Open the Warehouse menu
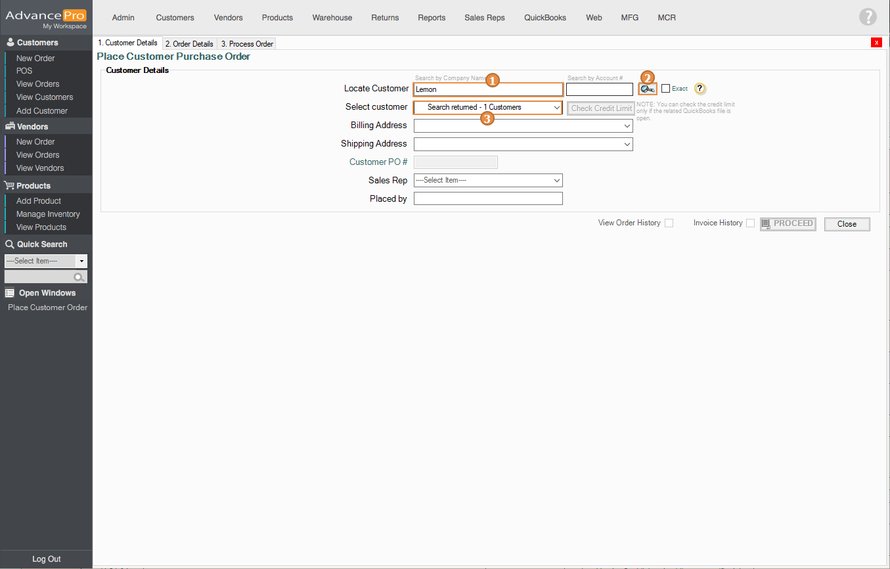 click(x=332, y=18)
